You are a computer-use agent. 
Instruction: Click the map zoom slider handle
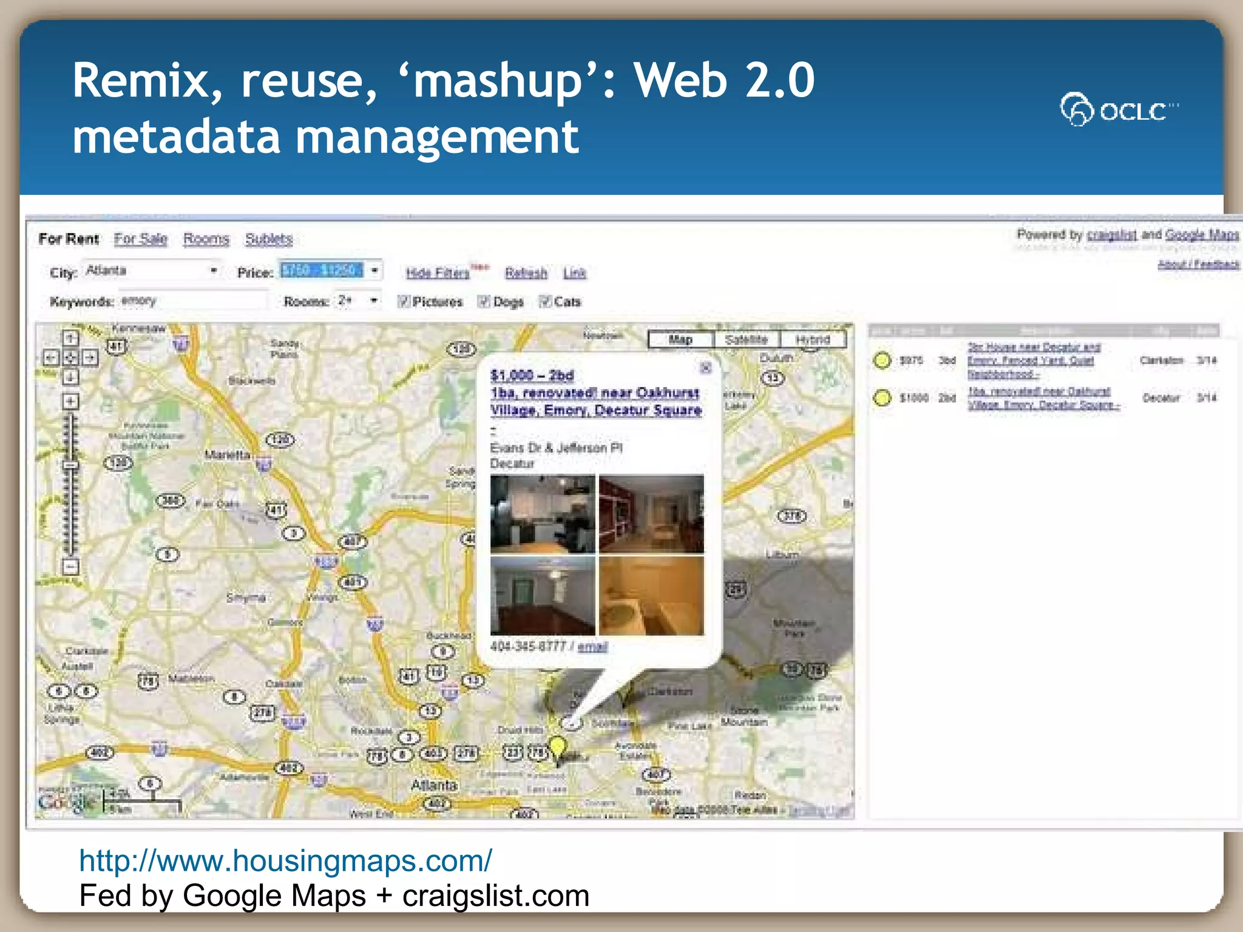pyautogui.click(x=71, y=465)
